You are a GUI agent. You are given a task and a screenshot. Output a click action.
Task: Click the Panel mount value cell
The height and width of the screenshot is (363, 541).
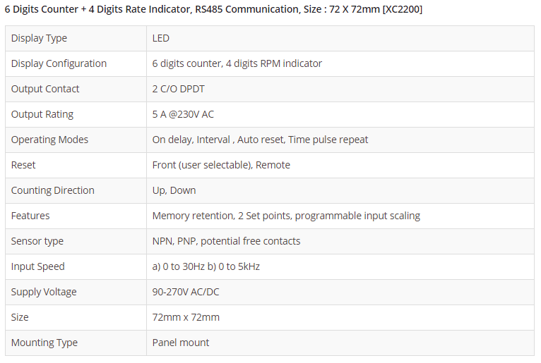click(181, 343)
